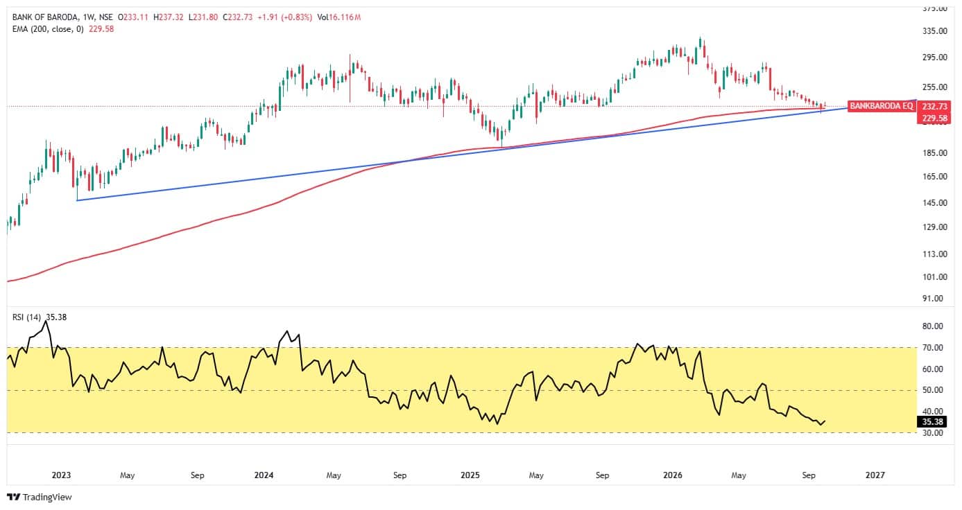Click the 295.00 price axis label
Viewport: 962px width, 510px height.
pyautogui.click(x=936, y=58)
